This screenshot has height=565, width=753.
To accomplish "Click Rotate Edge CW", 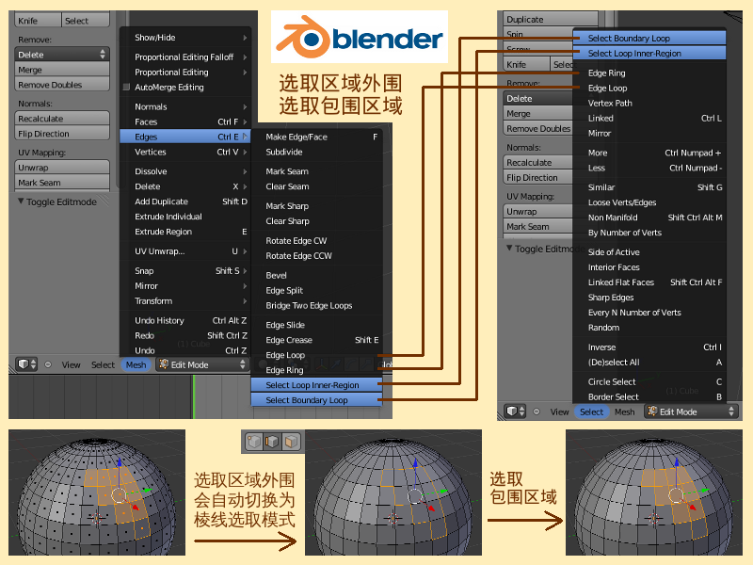I will point(316,241).
